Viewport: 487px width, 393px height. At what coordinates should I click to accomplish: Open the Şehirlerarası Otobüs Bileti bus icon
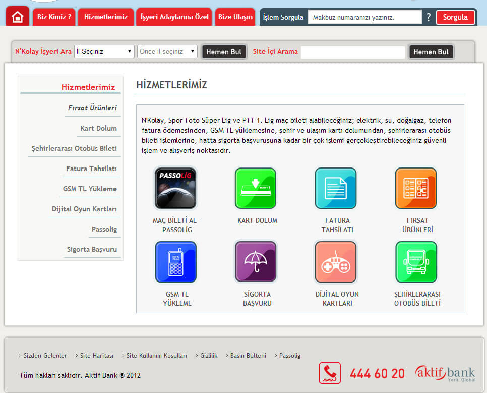click(416, 262)
